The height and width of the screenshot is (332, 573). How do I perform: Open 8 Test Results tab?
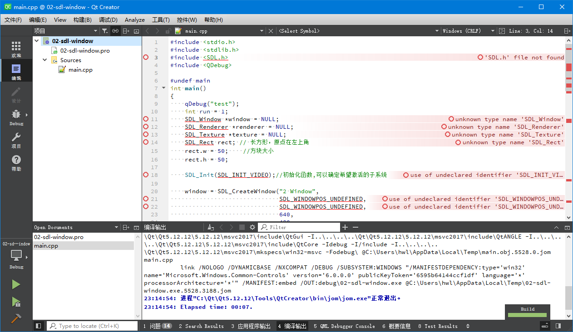point(438,326)
